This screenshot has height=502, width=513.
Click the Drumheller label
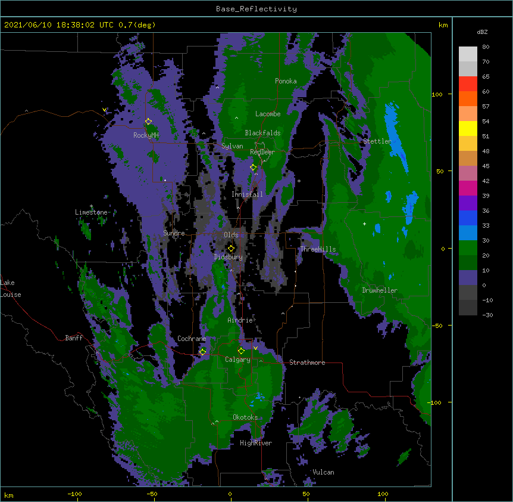coord(380,290)
